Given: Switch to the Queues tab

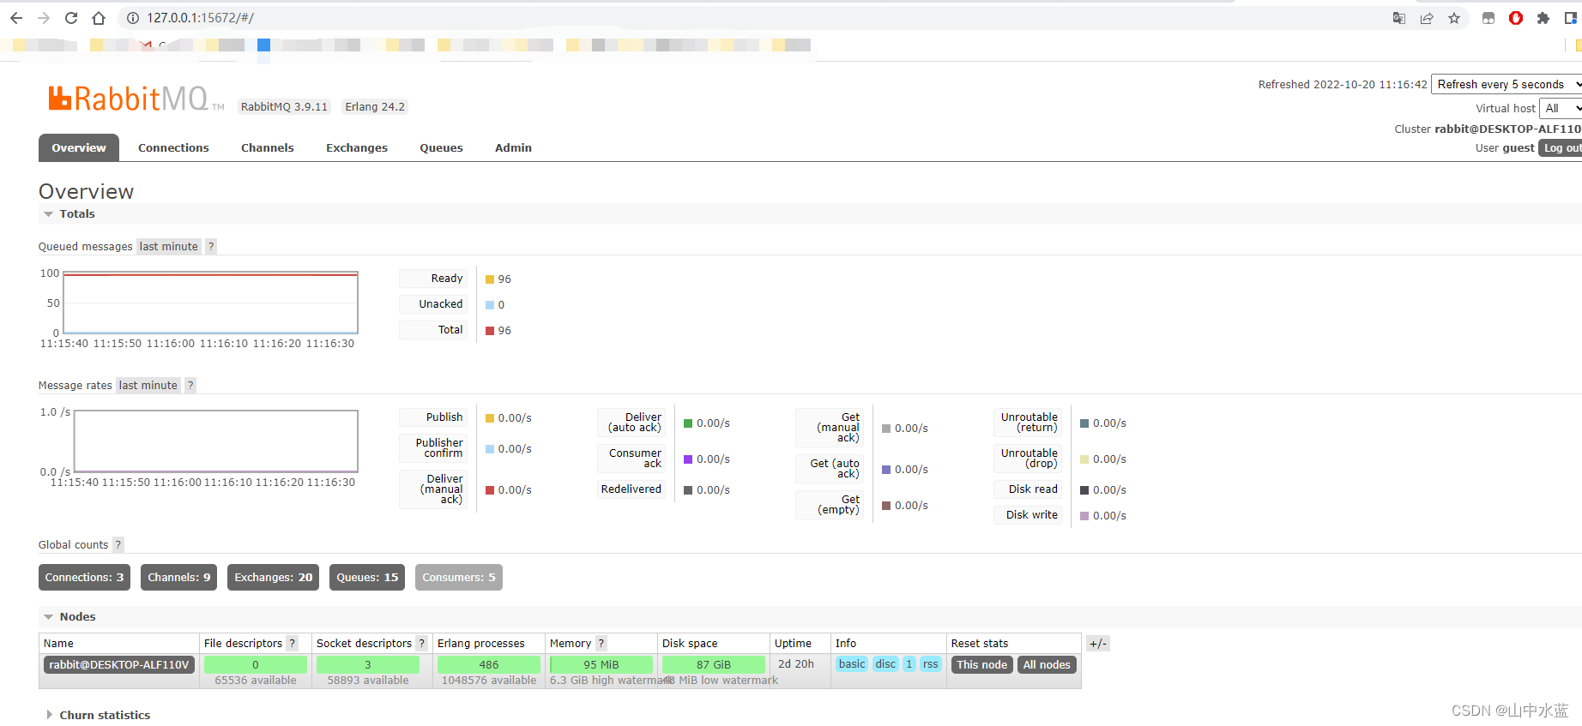Looking at the screenshot, I should pyautogui.click(x=441, y=148).
